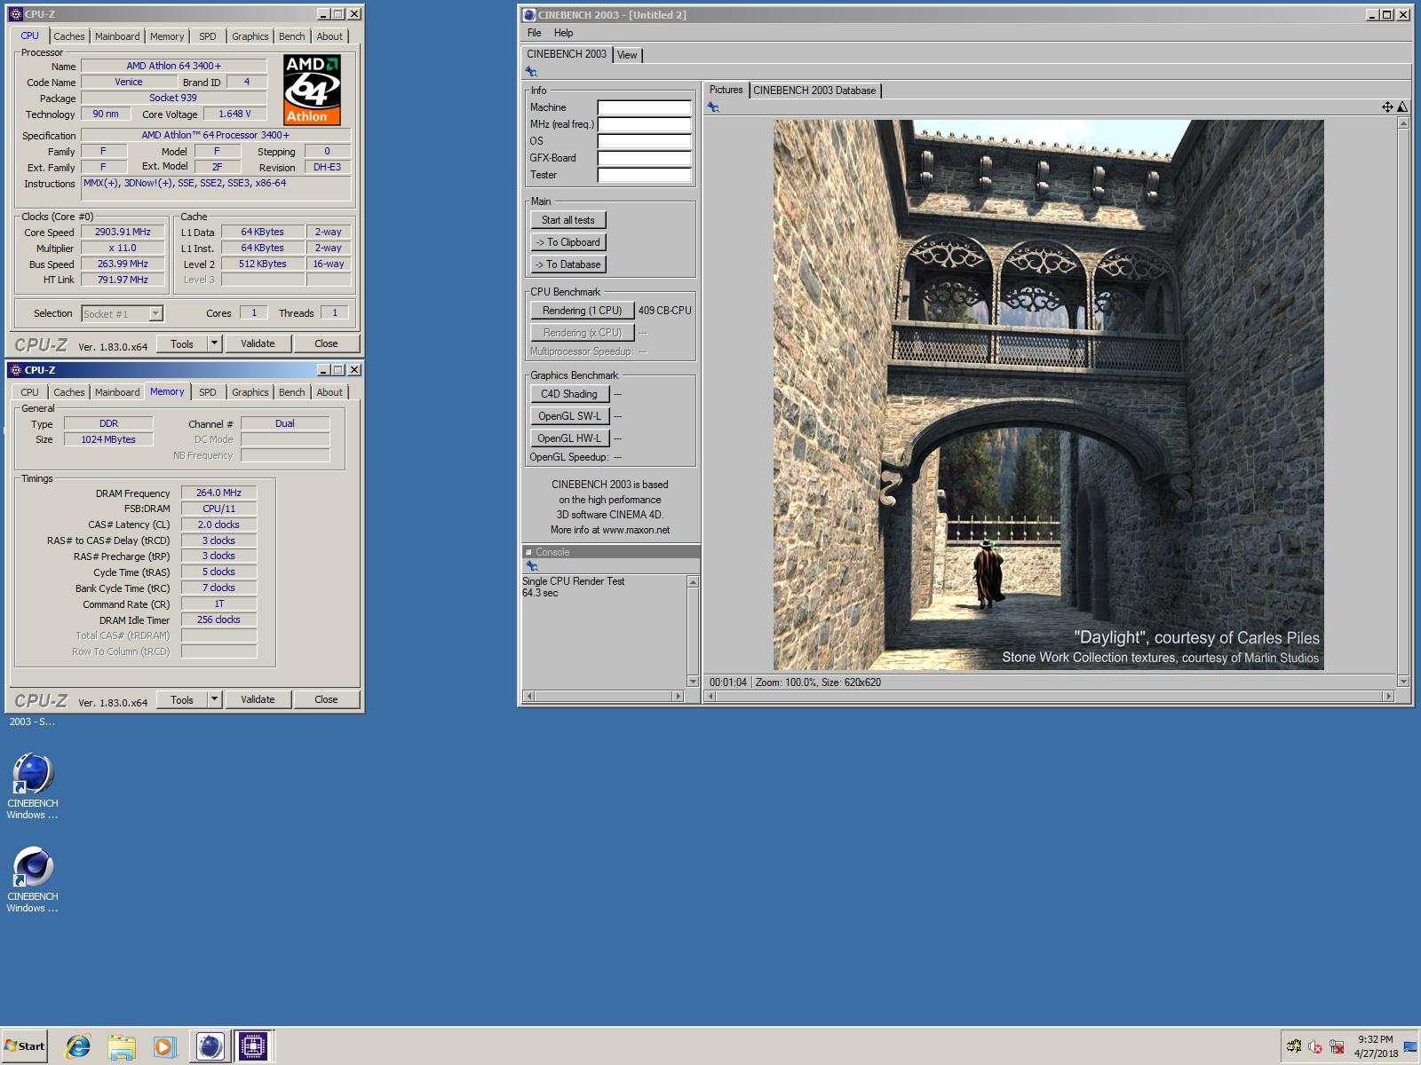
Task: Click into MHz (real freq.) field
Action: pos(644,124)
